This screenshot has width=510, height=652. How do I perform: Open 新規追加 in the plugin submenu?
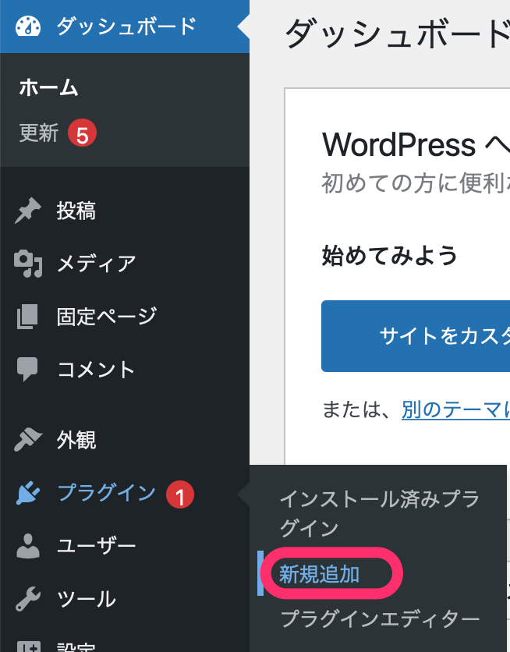pyautogui.click(x=320, y=575)
